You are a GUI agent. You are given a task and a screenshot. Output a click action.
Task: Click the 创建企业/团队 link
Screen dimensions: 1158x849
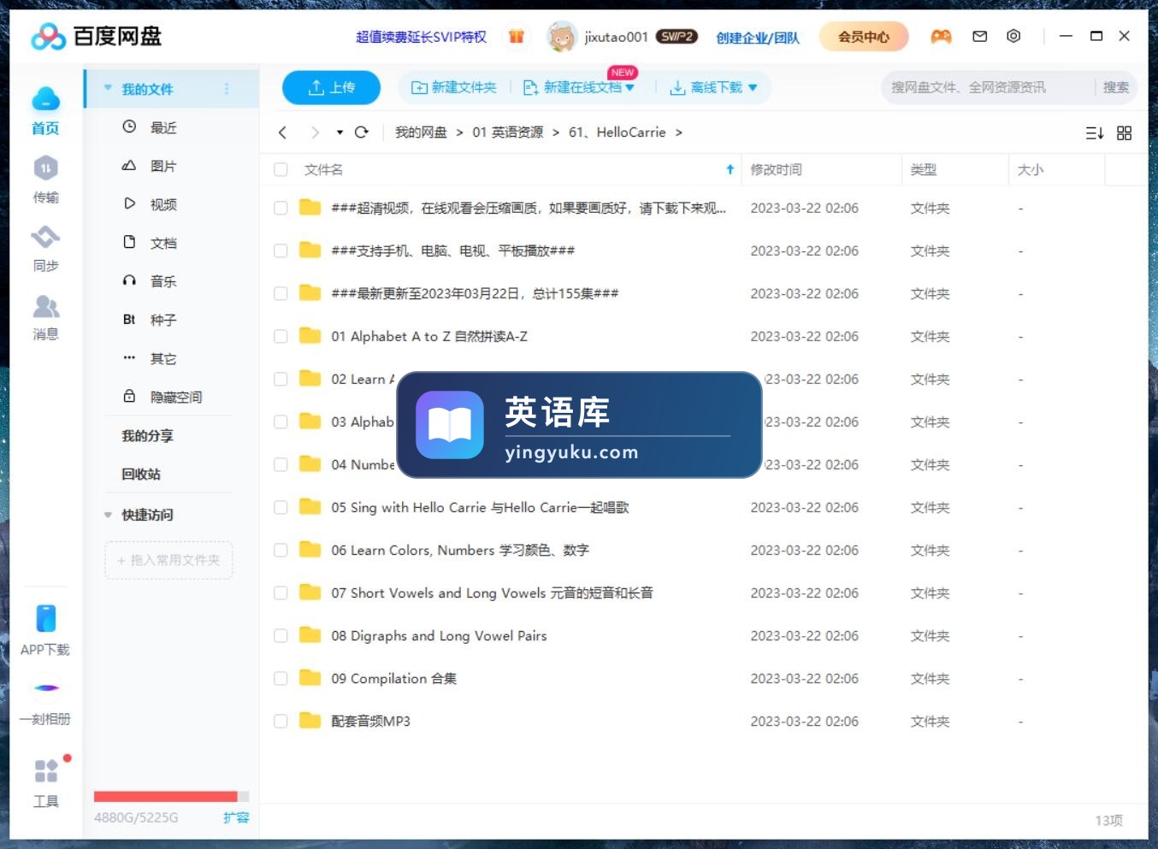click(x=758, y=37)
